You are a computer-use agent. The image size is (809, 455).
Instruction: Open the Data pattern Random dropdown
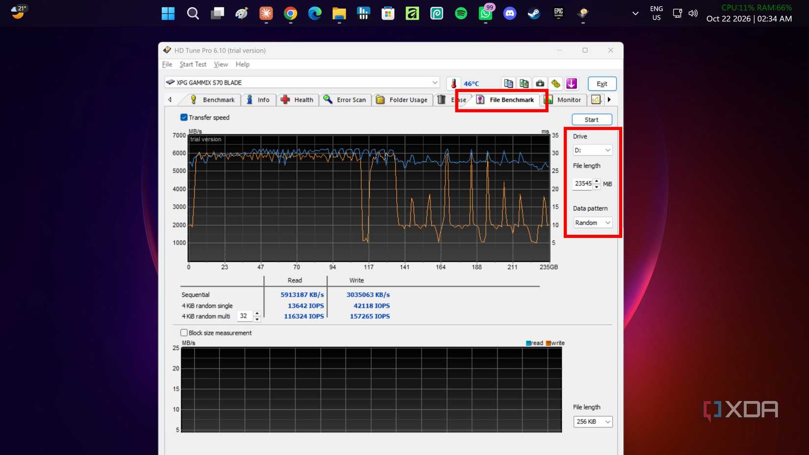point(592,223)
